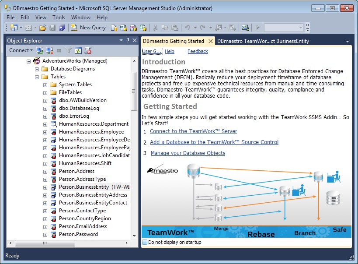Expand dbo.AWBuildVersion table node
The image size is (358, 264).
[x=45, y=101]
